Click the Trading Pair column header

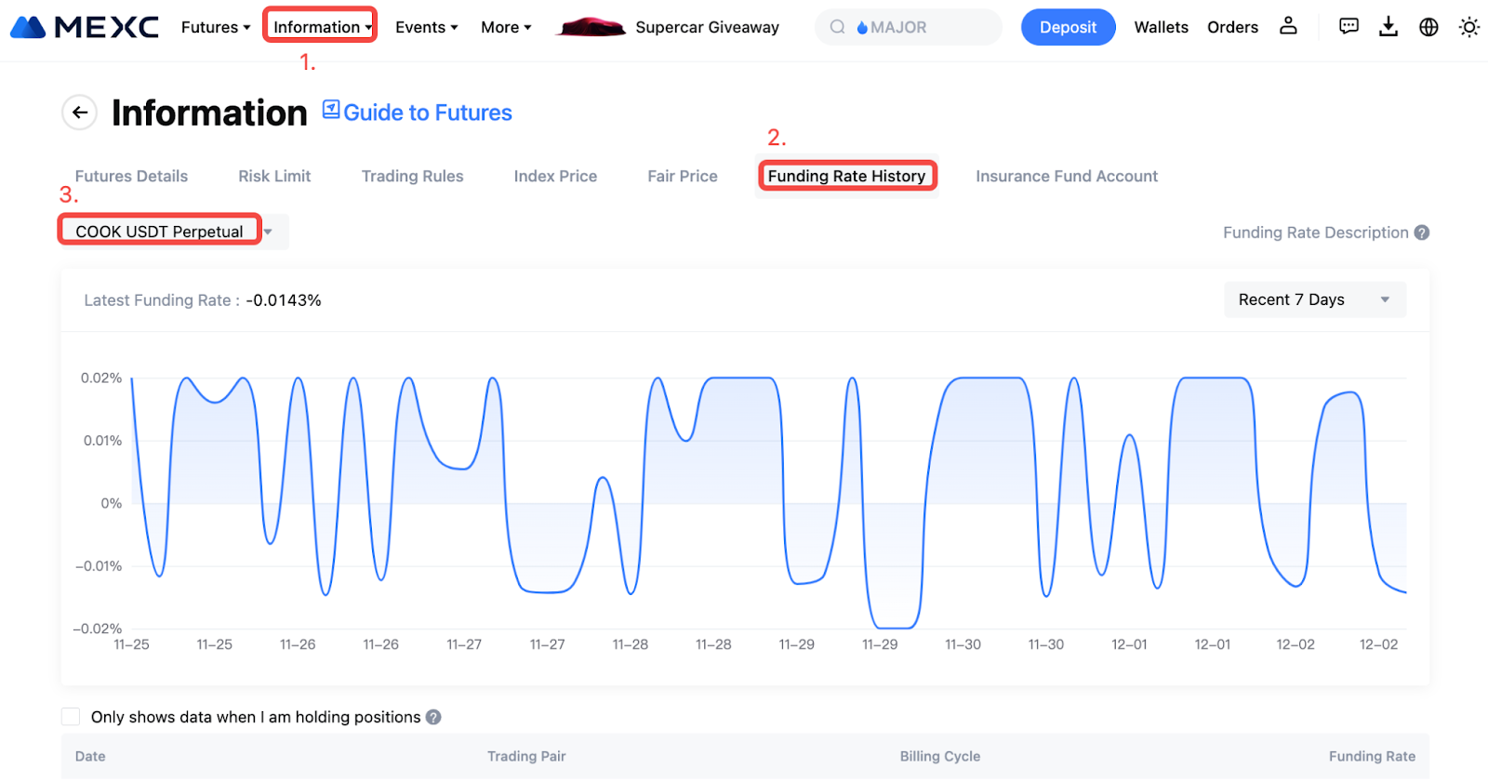point(526,756)
